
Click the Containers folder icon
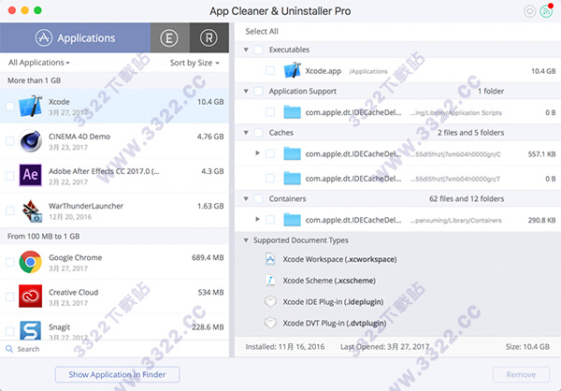pyautogui.click(x=292, y=220)
